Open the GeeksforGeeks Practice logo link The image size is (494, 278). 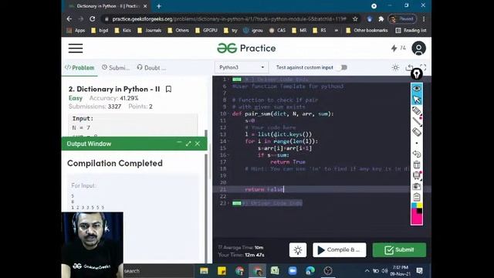coord(246,48)
